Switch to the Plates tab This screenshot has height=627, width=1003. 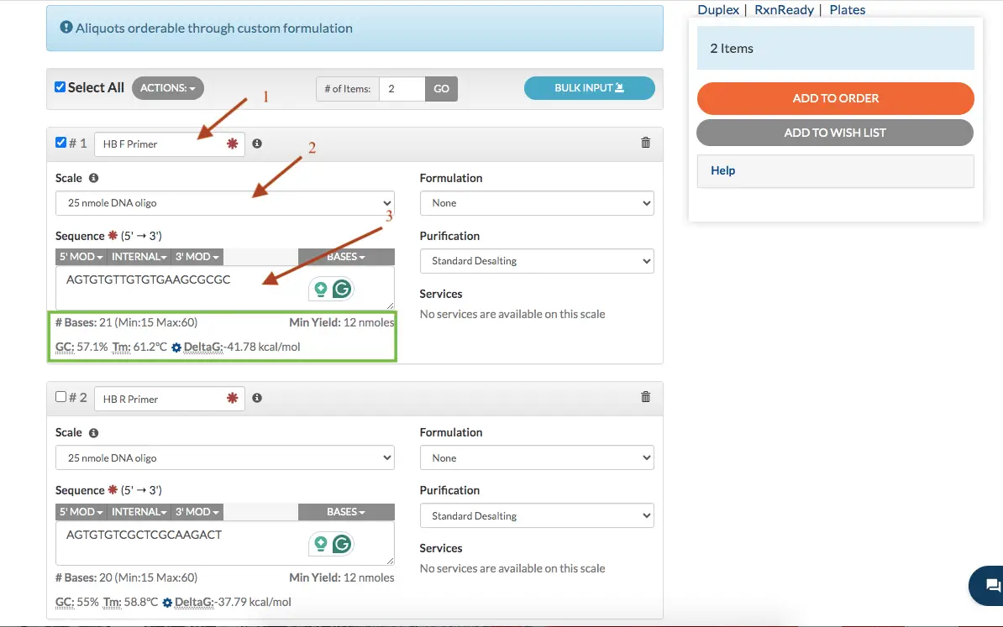pos(847,9)
